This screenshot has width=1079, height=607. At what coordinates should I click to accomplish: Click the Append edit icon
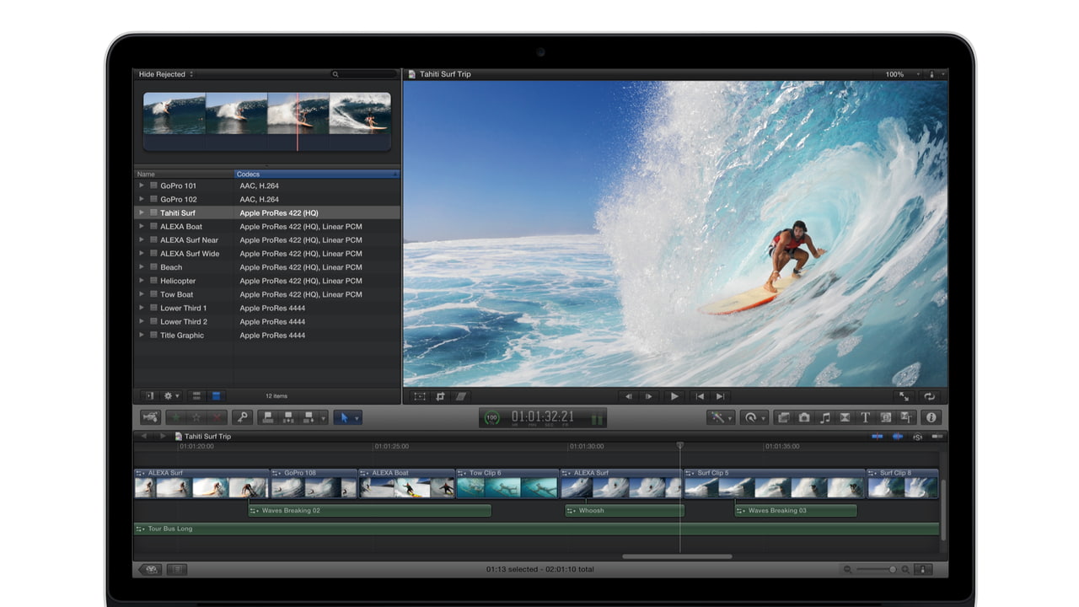coord(308,417)
